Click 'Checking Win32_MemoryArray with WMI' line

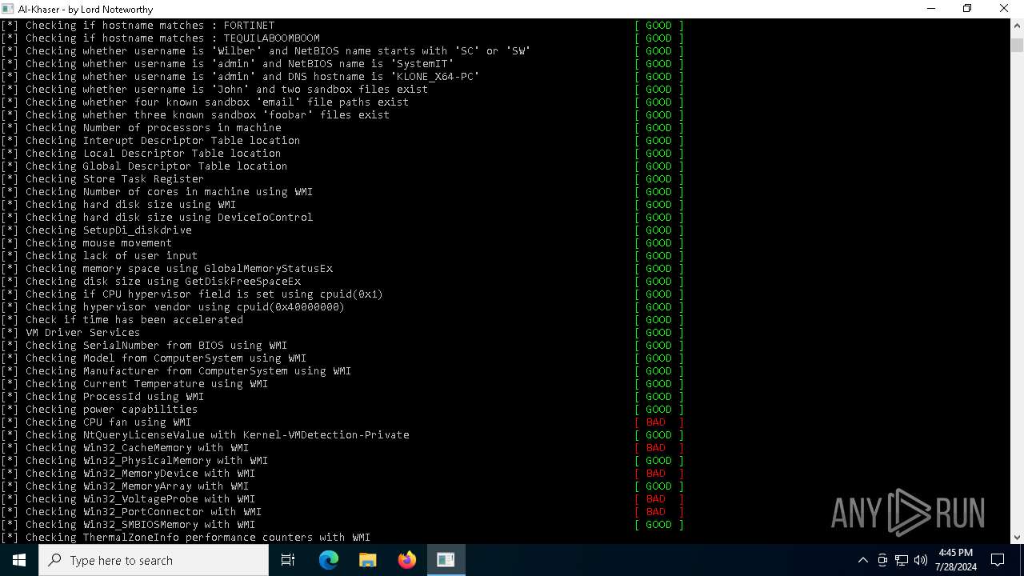point(125,486)
